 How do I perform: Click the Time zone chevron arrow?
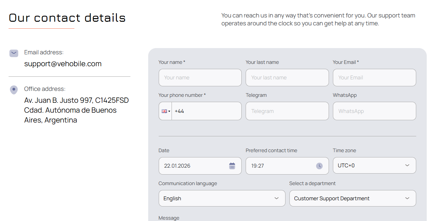(x=407, y=165)
